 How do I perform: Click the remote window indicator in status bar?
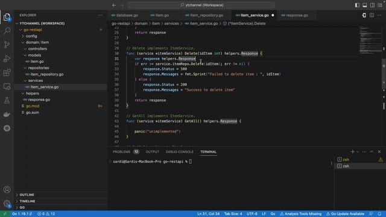click(x=4, y=214)
